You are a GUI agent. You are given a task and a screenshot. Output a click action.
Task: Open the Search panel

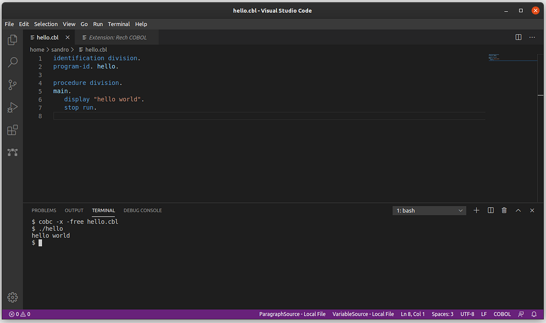[12, 62]
